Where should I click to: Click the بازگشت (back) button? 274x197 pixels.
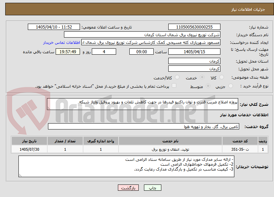128,188
